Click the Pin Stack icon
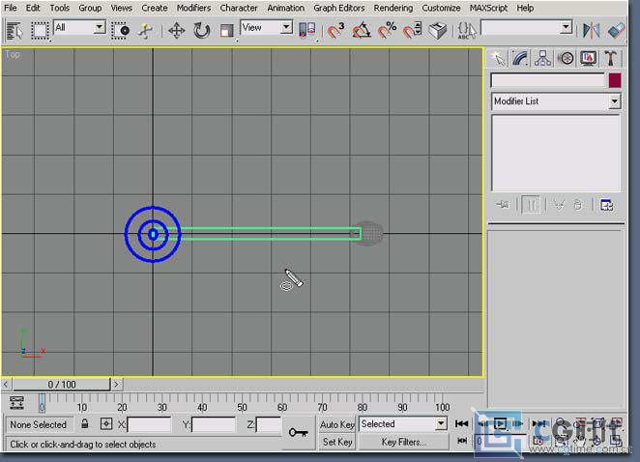 [x=503, y=205]
